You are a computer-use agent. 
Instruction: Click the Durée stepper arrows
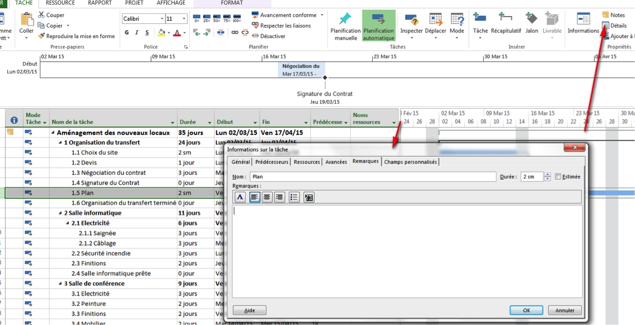click(x=547, y=177)
